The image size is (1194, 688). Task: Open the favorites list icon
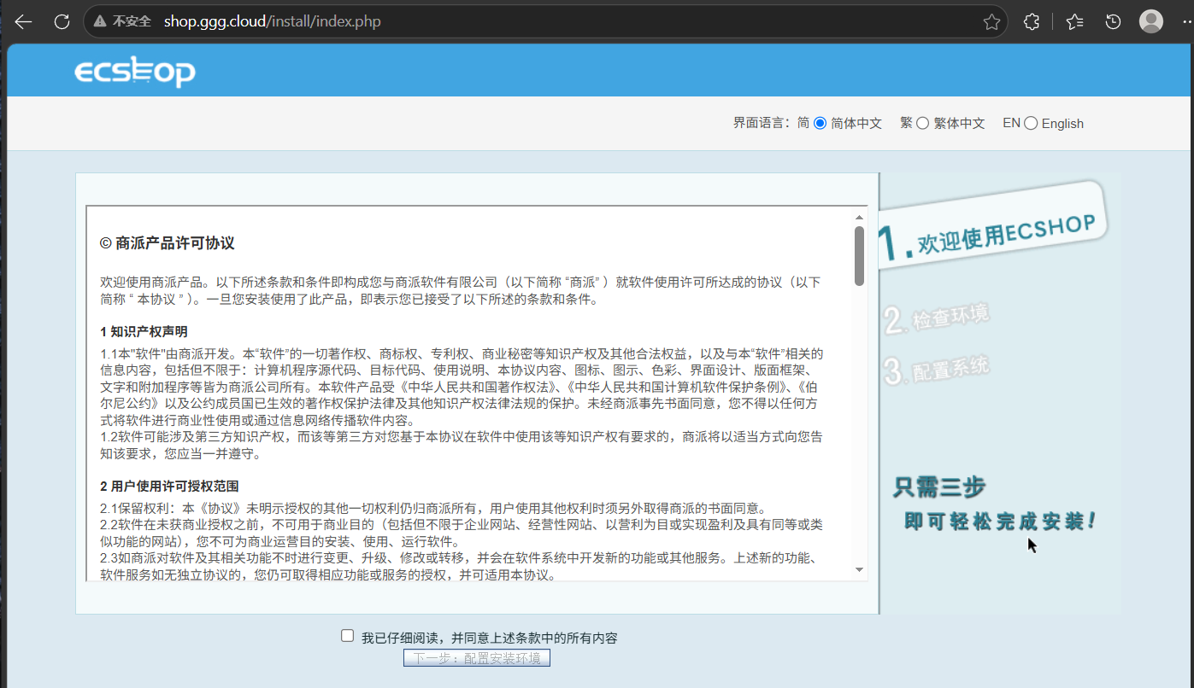pyautogui.click(x=1075, y=21)
